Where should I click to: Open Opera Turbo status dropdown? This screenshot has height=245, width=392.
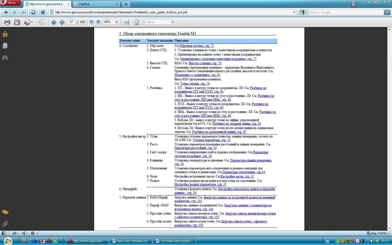35,233
